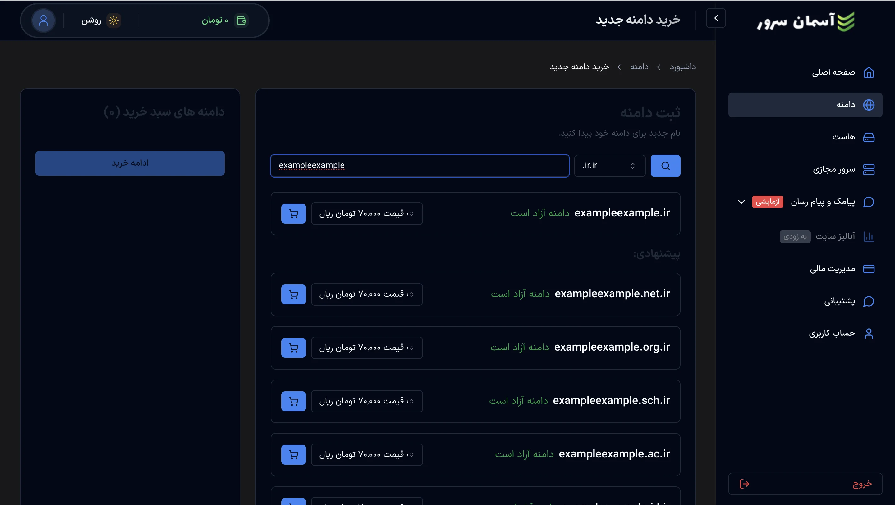This screenshot has width=895, height=505.
Task: Add exampleexample.ir to cart
Action: tap(293, 214)
